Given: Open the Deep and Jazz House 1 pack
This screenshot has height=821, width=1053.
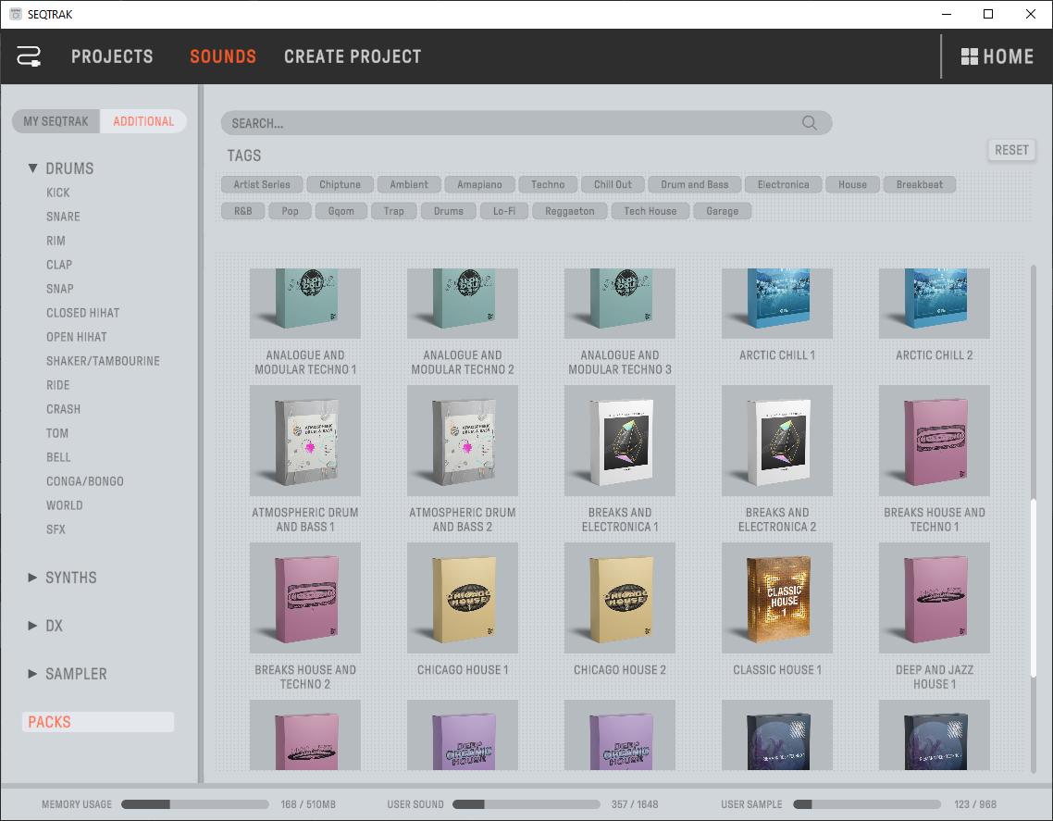Looking at the screenshot, I should click(x=935, y=598).
